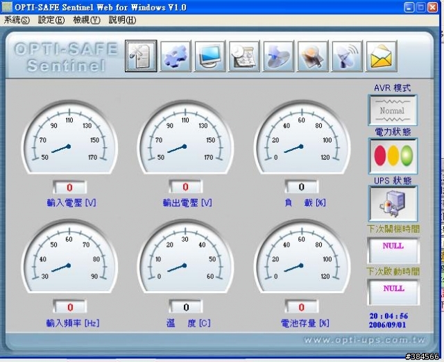Screen dimensions: 444x362
Task: Click the 輸出電壓 [V] label
Action: tap(187, 203)
